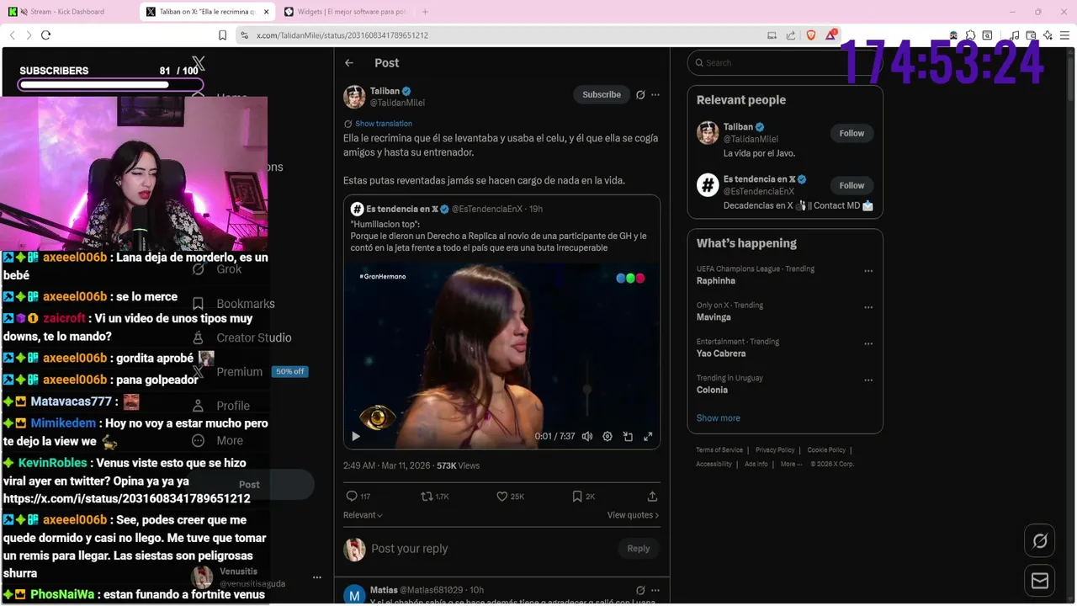Viewport: 1077px width, 606px height.
Task: Click the disabled Reply button
Action: 639,549
